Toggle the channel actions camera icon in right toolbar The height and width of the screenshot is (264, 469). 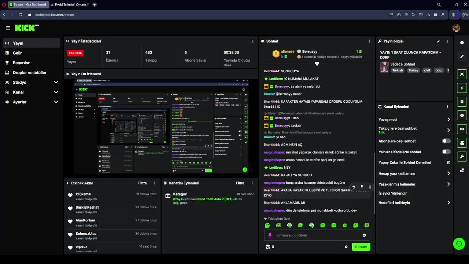tap(462, 143)
